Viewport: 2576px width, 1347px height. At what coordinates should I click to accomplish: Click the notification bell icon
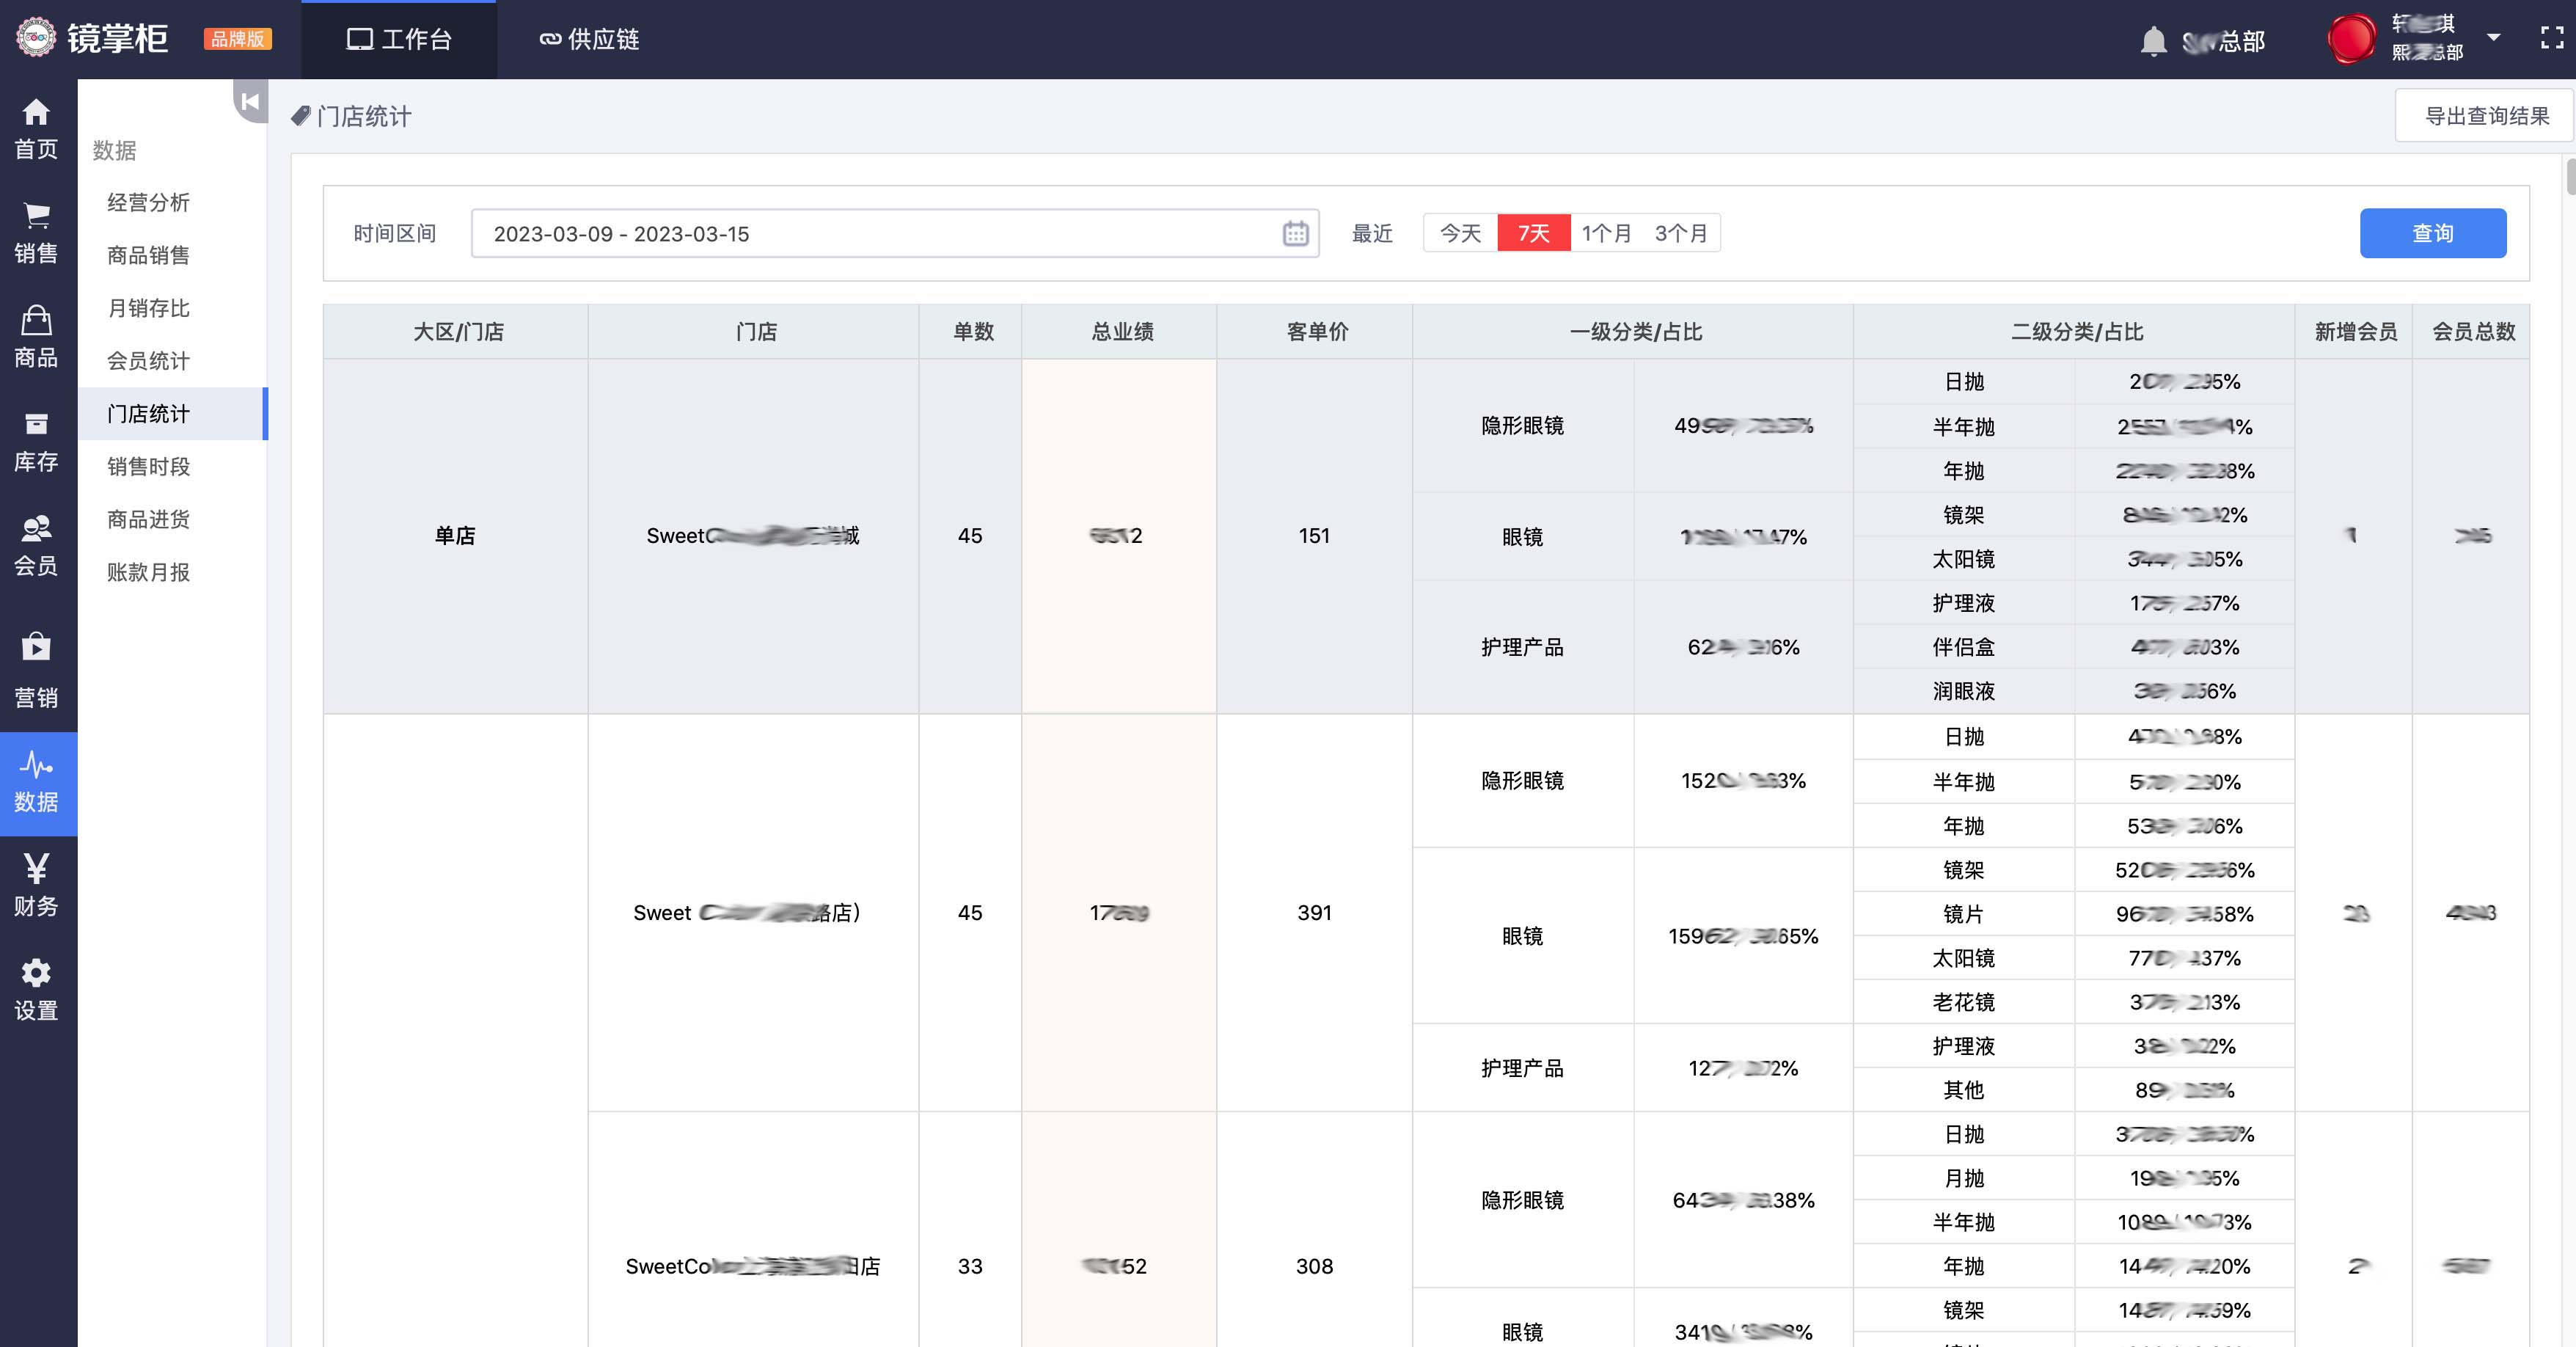point(2153,41)
